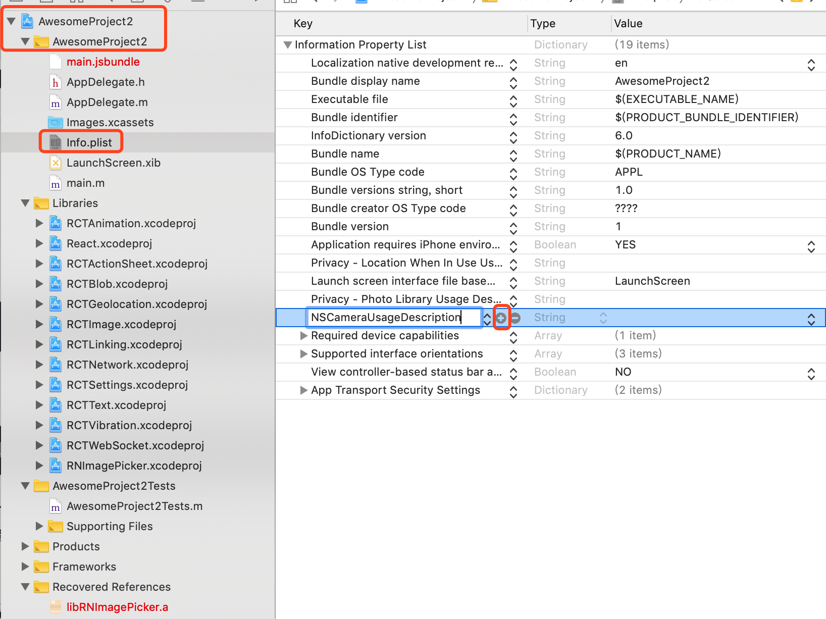Viewport: 826px width, 619px height.
Task: Select Privacy - Location When In Use row
Action: [550, 263]
